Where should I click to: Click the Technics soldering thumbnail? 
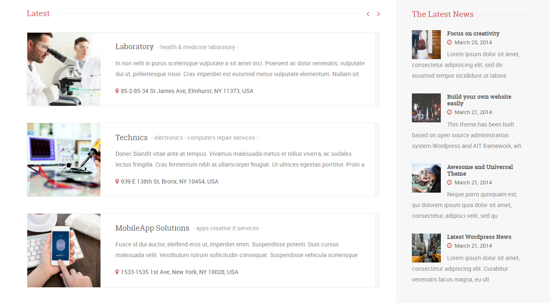(x=64, y=160)
